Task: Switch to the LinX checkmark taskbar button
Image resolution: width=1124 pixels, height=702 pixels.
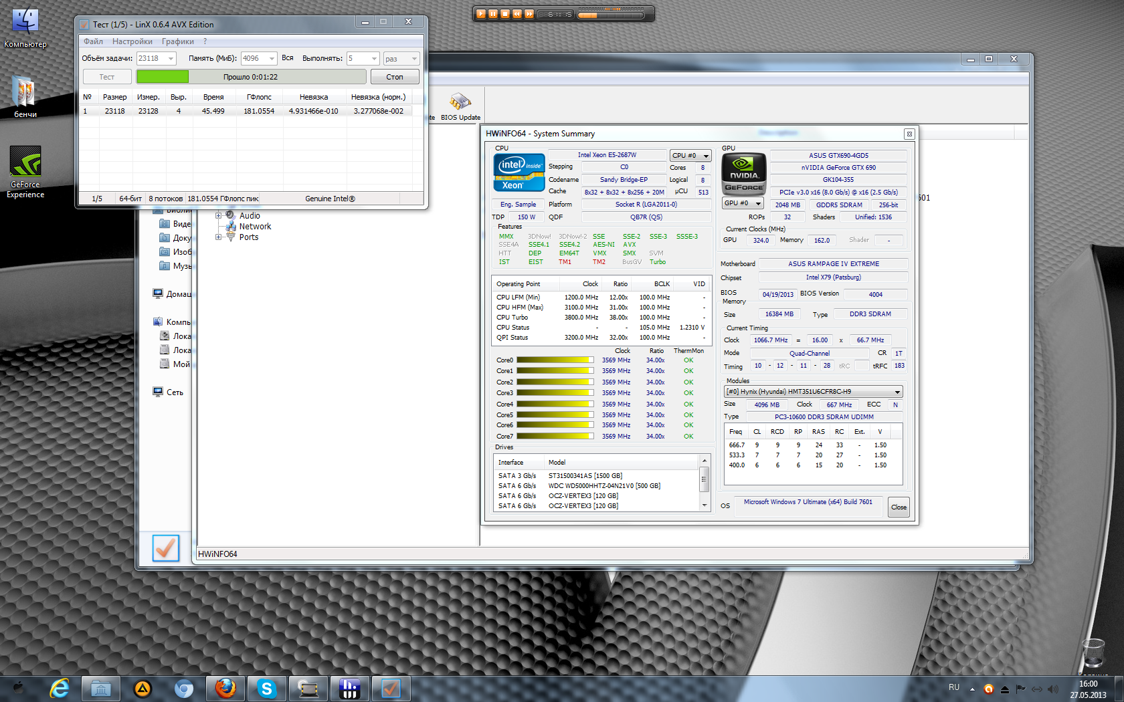Action: click(391, 689)
